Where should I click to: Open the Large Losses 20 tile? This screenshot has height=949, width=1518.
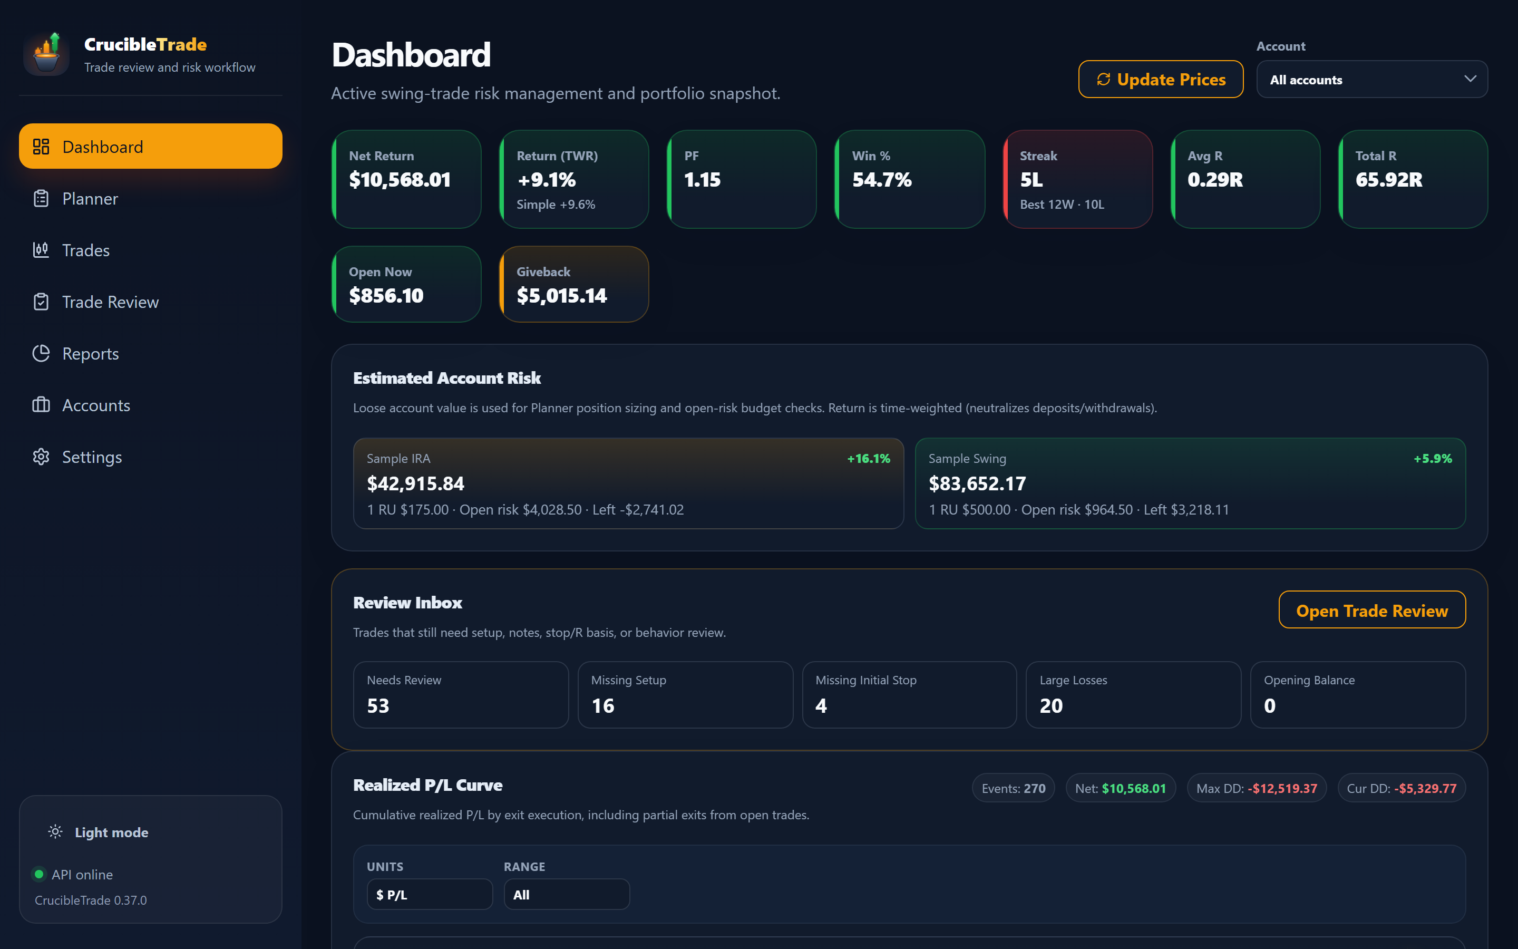point(1133,695)
